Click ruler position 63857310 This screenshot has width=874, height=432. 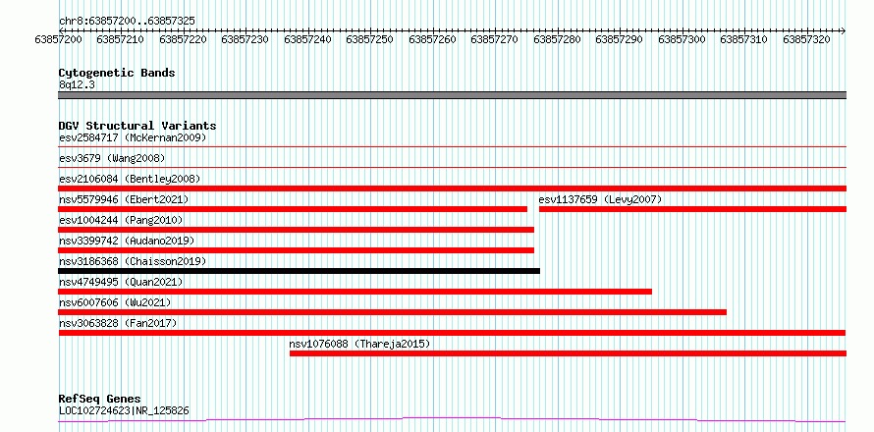click(744, 39)
